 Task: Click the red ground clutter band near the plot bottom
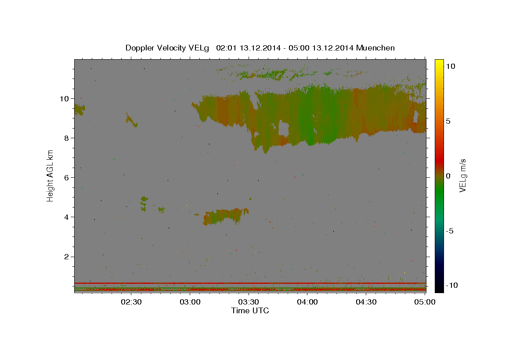click(250, 283)
